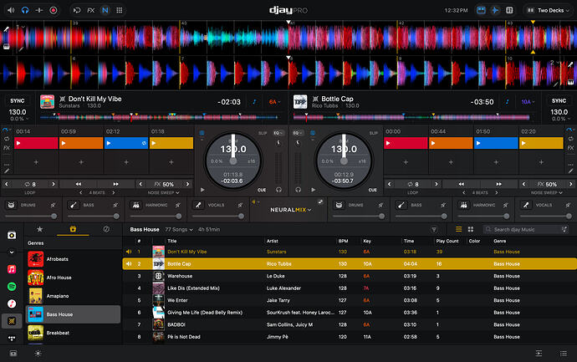Switch to the genres box tab
Screen dimensions: 577x362
pyautogui.click(x=73, y=229)
